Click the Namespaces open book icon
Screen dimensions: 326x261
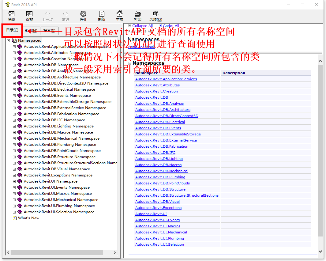pos(14,40)
